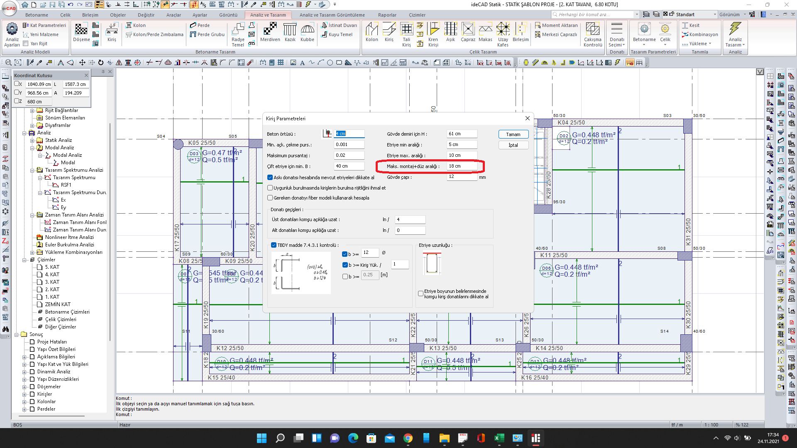Switch to Analiz ve Tasarım Görüntüleme tab
The width and height of the screenshot is (797, 448).
coord(332,15)
